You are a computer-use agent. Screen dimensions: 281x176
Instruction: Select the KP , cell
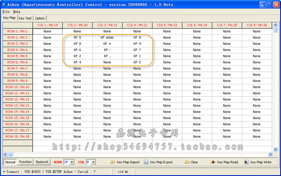pyautogui.click(x=107, y=56)
